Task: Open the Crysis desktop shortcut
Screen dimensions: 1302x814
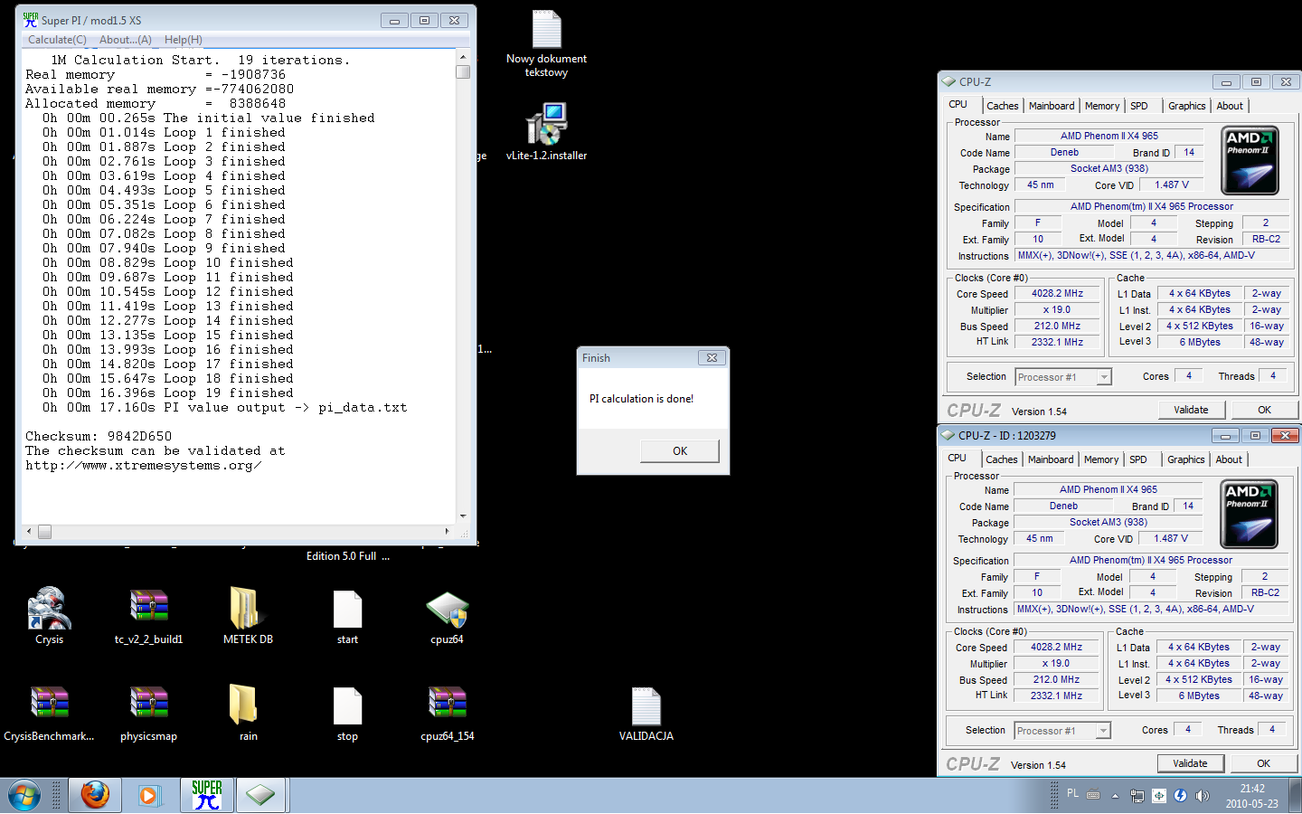Action: (x=50, y=608)
